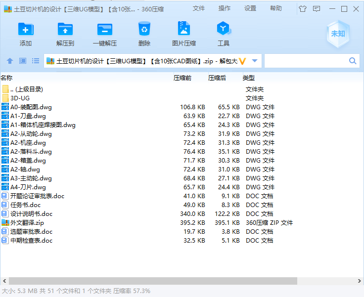
Task: Switch to icon view mode
Action: [23, 61]
